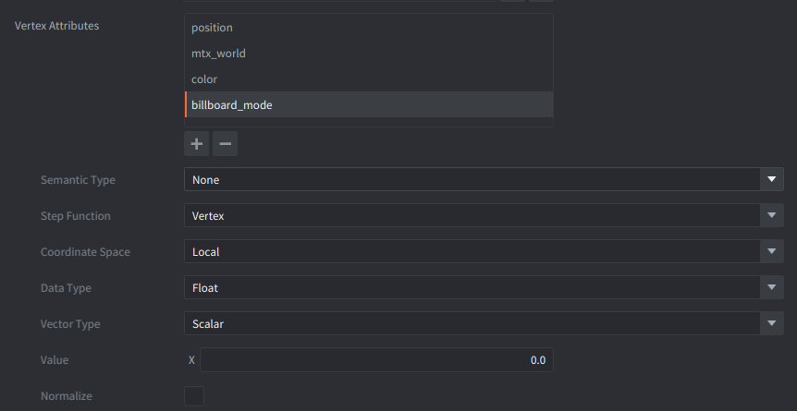Click the Coordinate Space label
797x411 pixels.
pos(85,252)
